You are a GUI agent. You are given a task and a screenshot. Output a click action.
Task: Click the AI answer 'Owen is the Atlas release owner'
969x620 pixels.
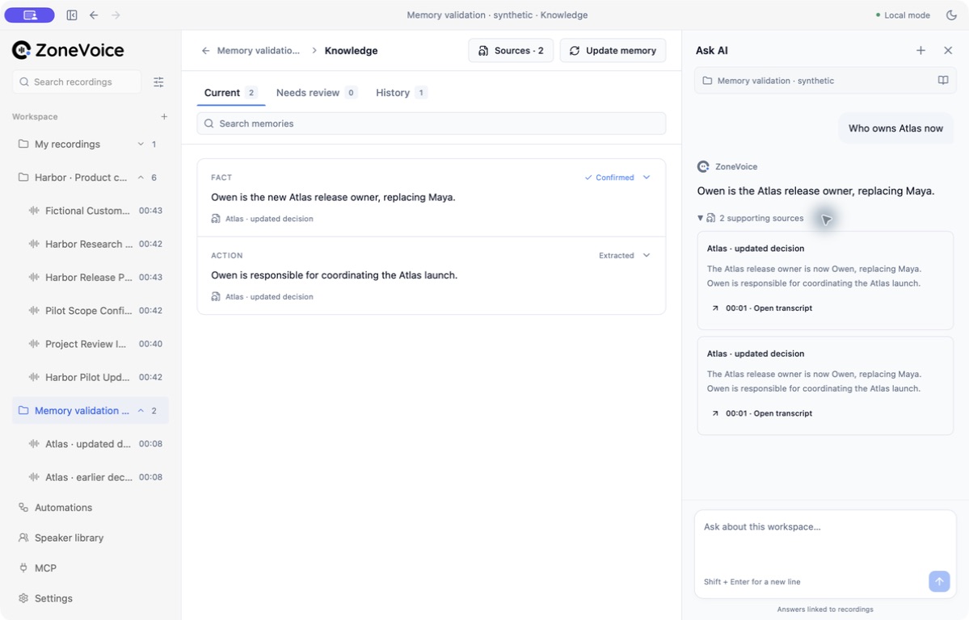815,191
